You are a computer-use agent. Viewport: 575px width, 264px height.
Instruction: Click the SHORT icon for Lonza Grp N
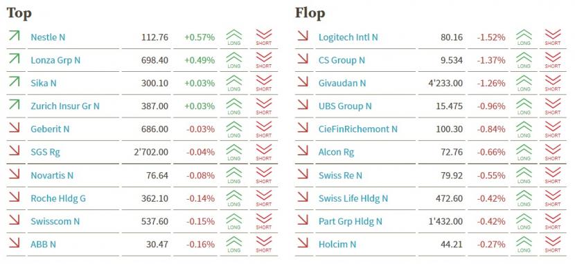coord(263,60)
